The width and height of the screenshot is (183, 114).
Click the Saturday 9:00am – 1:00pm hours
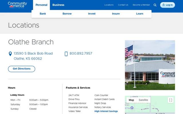point(29,104)
